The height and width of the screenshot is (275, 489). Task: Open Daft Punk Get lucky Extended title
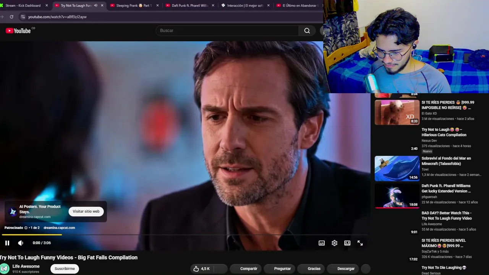pos(446,188)
